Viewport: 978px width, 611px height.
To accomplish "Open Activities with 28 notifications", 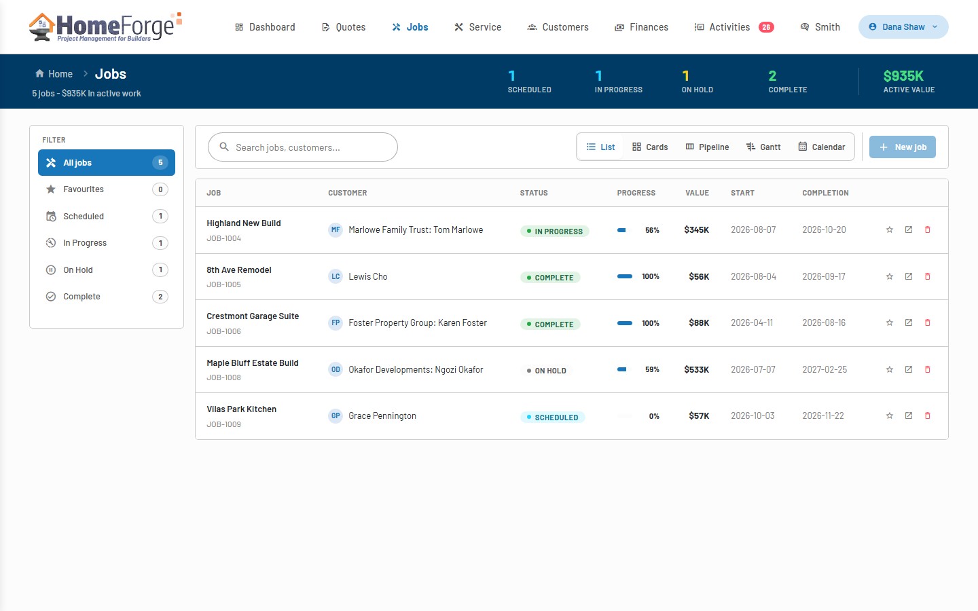I will coord(734,27).
